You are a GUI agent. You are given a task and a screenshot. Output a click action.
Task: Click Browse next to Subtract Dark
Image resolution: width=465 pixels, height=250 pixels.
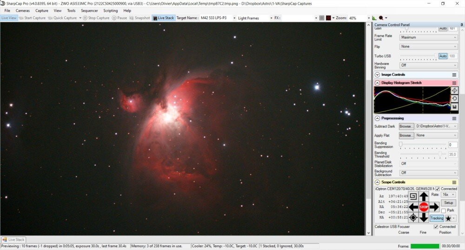pyautogui.click(x=406, y=126)
